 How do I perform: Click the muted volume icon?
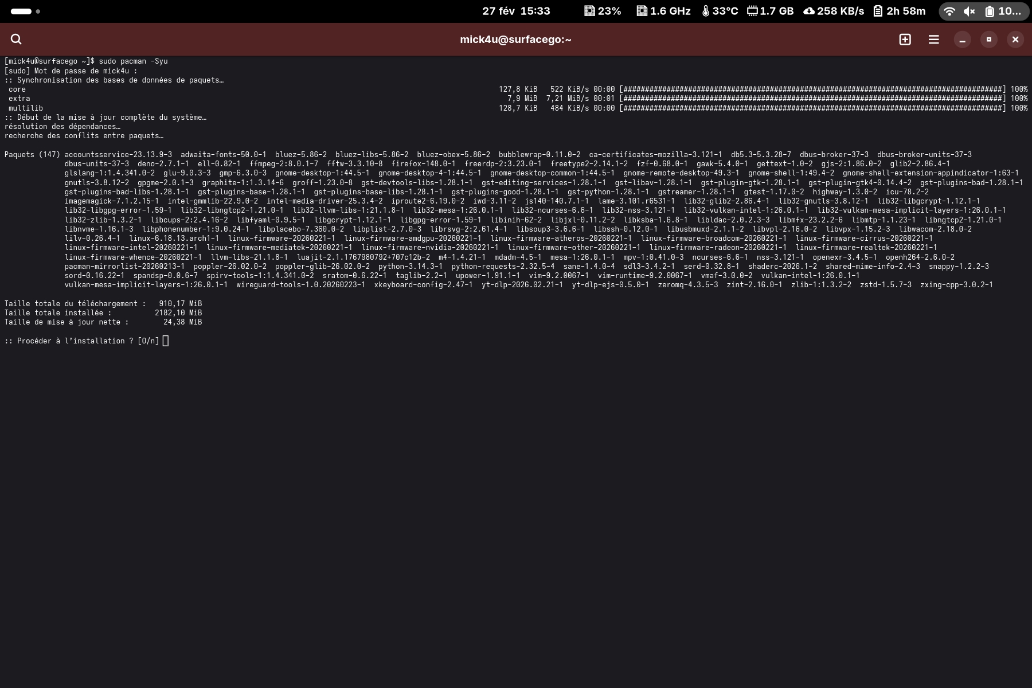pyautogui.click(x=970, y=11)
